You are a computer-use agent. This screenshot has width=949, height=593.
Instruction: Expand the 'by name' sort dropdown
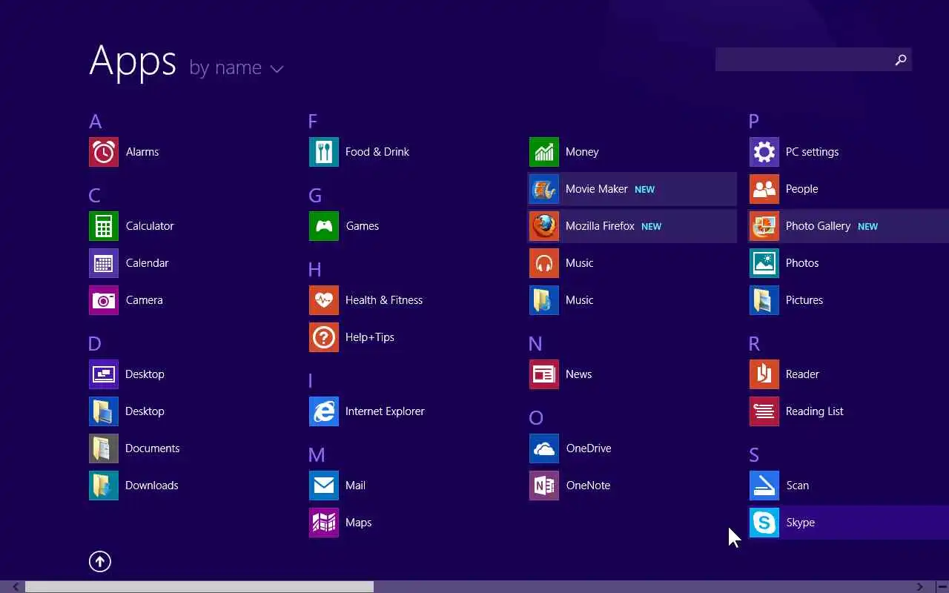pos(237,68)
